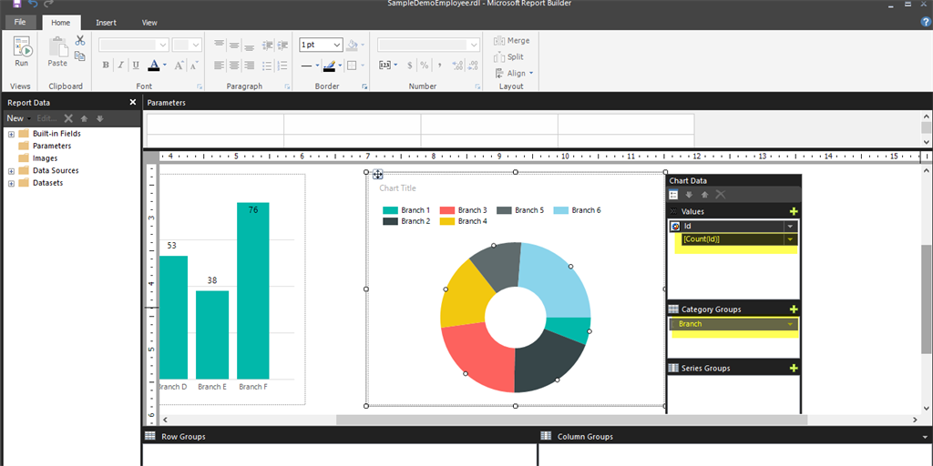Align text right
This screenshot has height=466, width=933.
pos(250,66)
